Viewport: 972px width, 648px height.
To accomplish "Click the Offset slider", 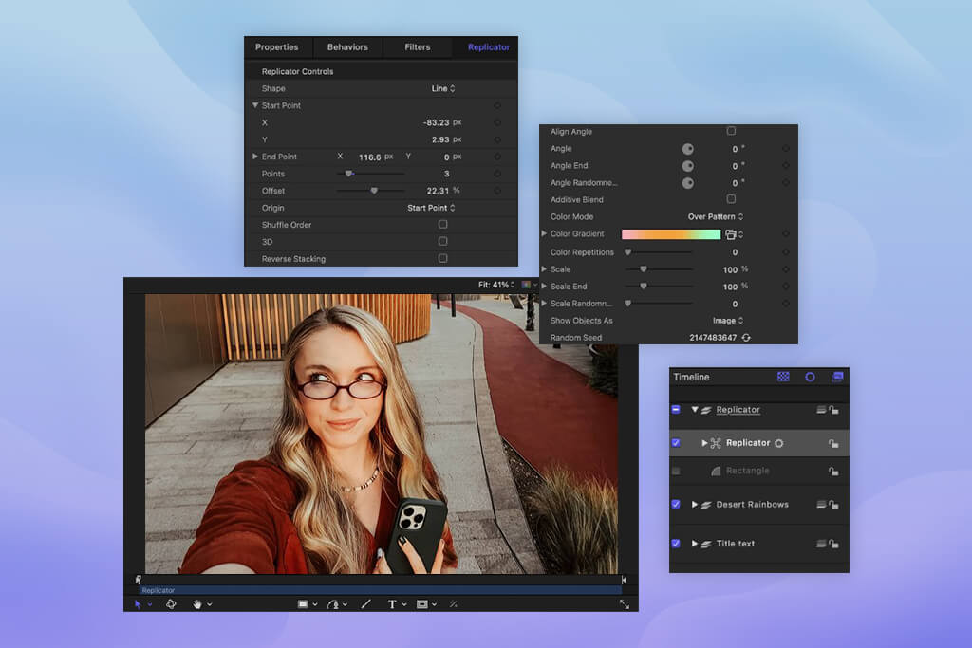I will 371,191.
